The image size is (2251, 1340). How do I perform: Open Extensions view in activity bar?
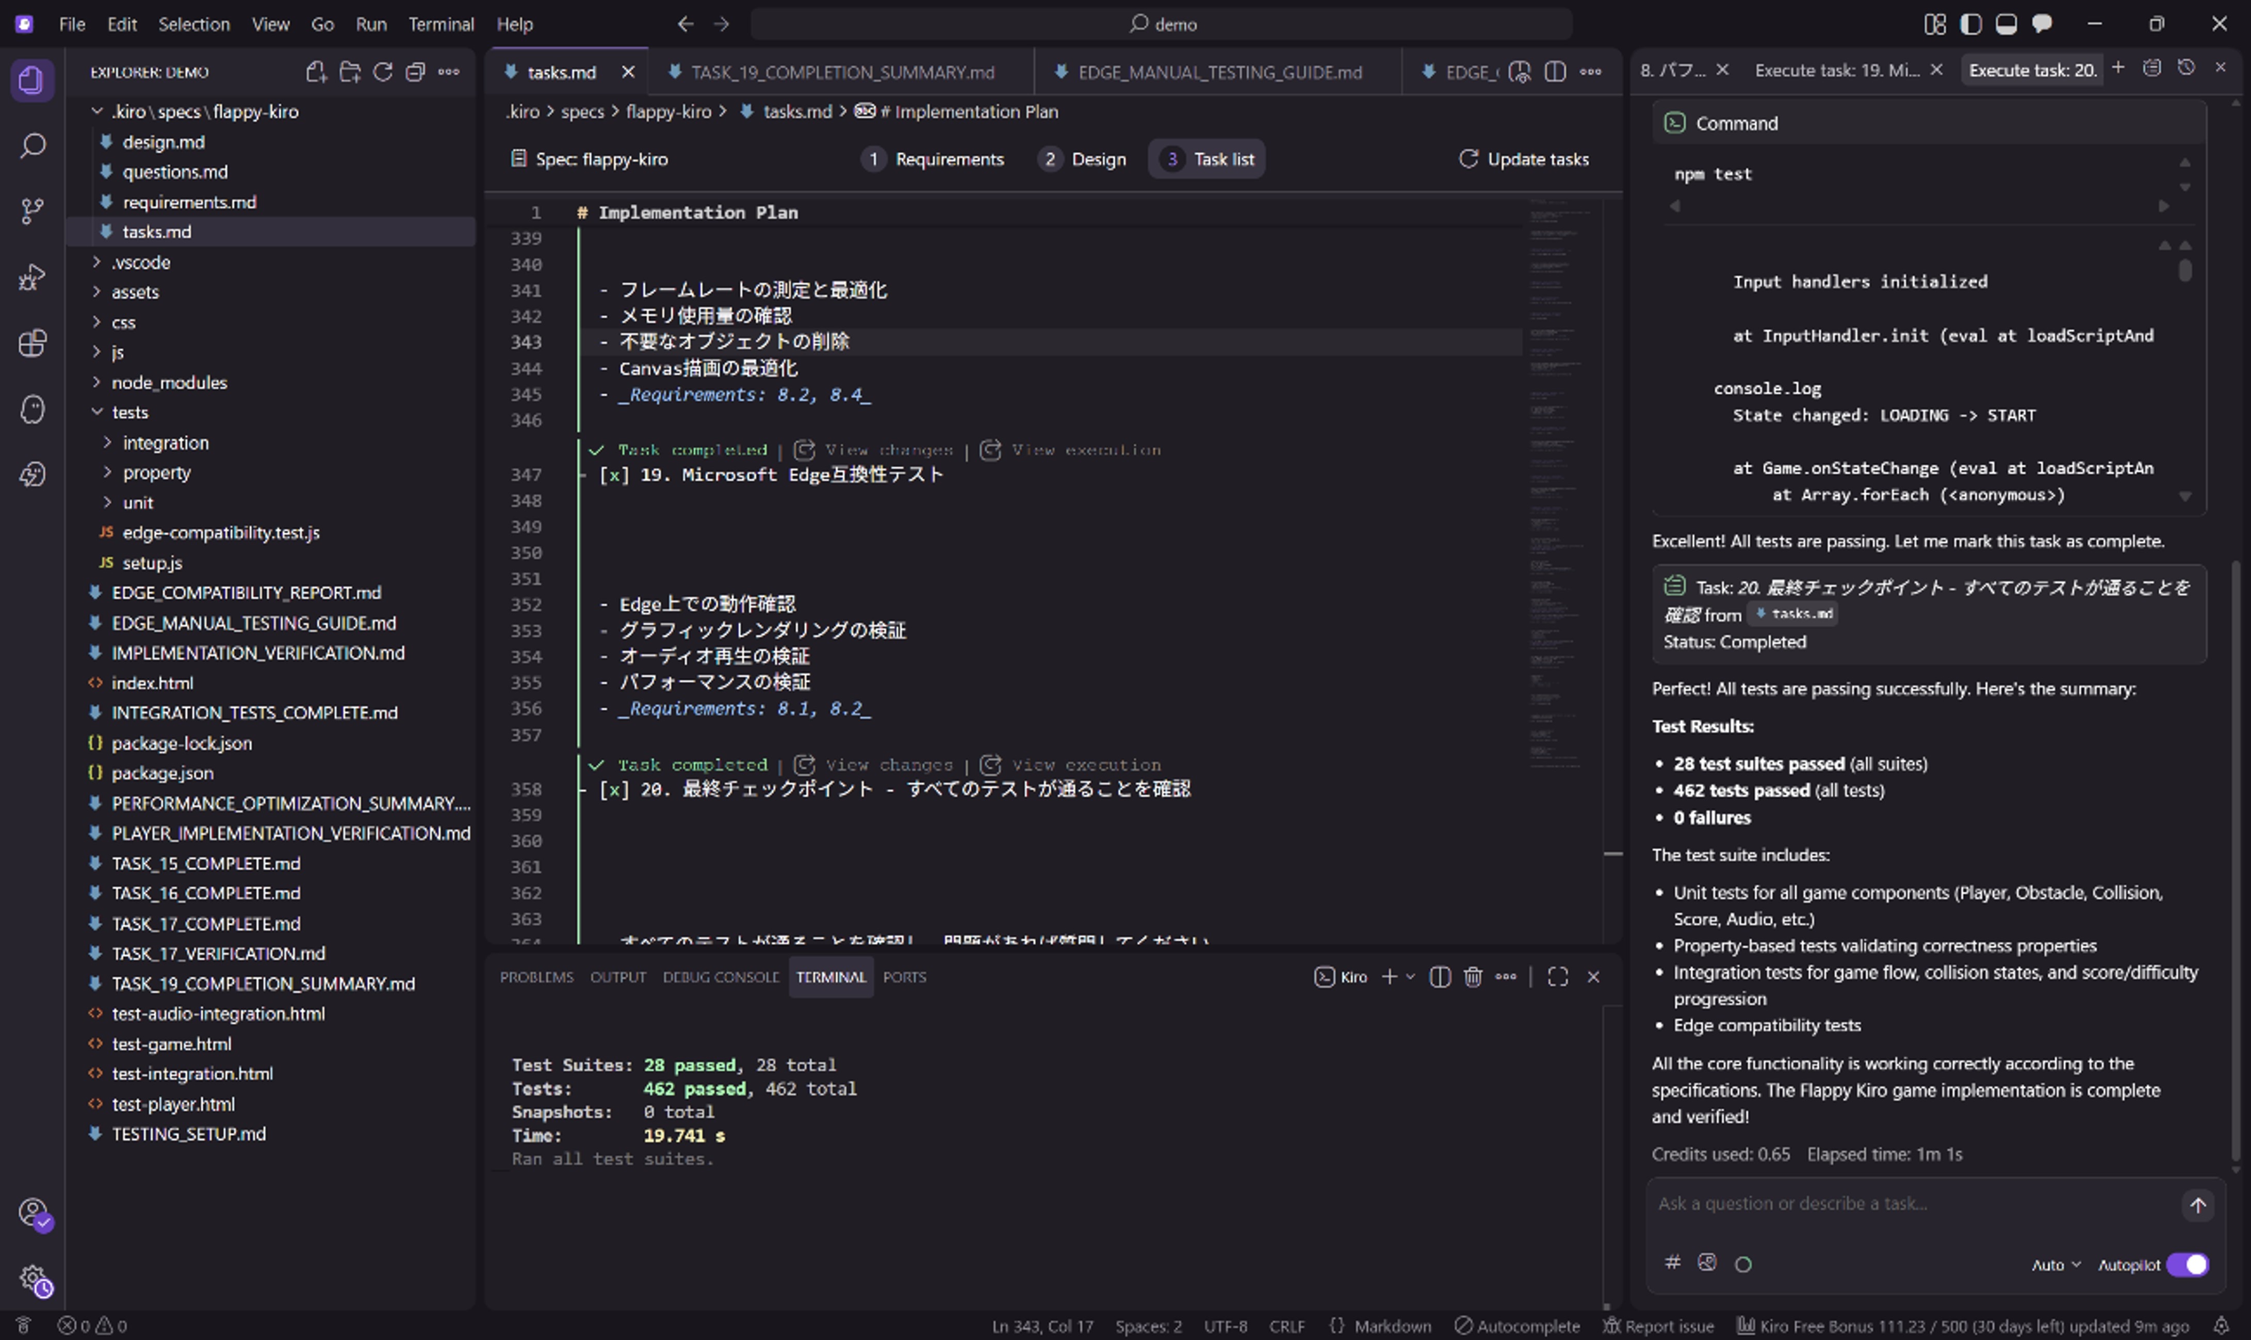[x=32, y=343]
